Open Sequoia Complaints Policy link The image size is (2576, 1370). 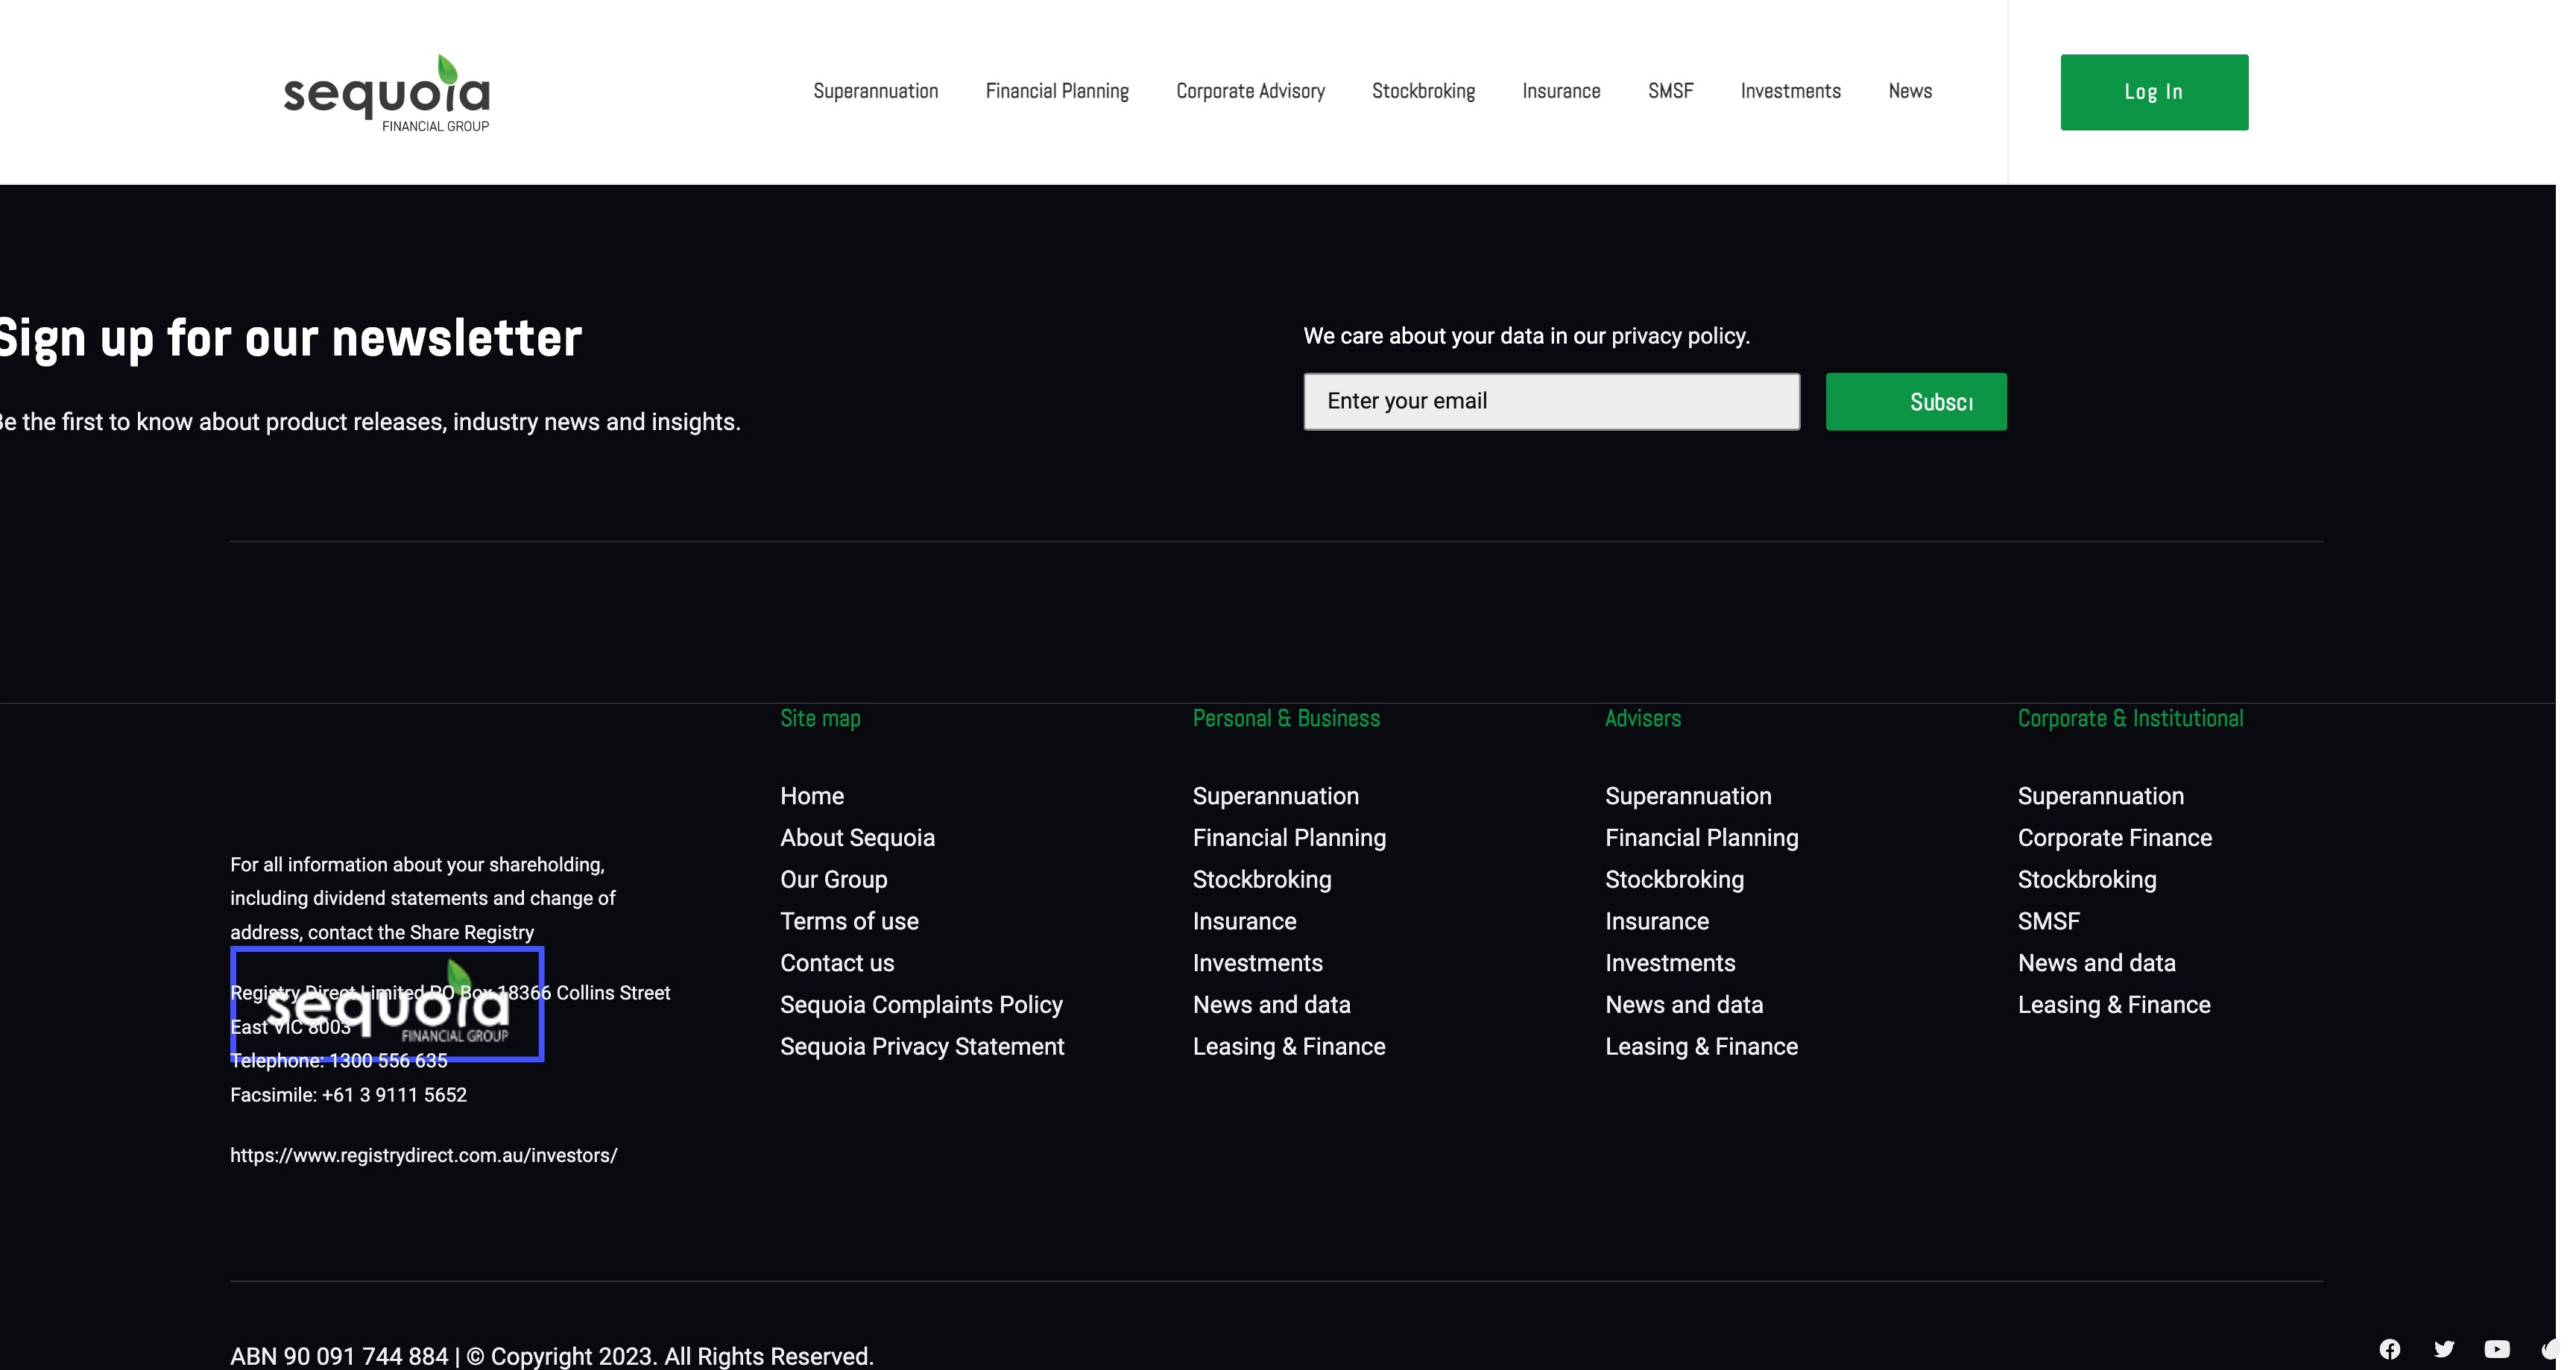tap(921, 1004)
